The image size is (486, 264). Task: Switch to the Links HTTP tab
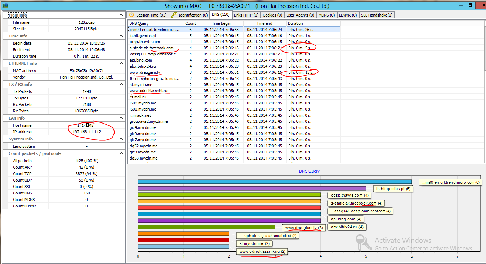coord(246,15)
